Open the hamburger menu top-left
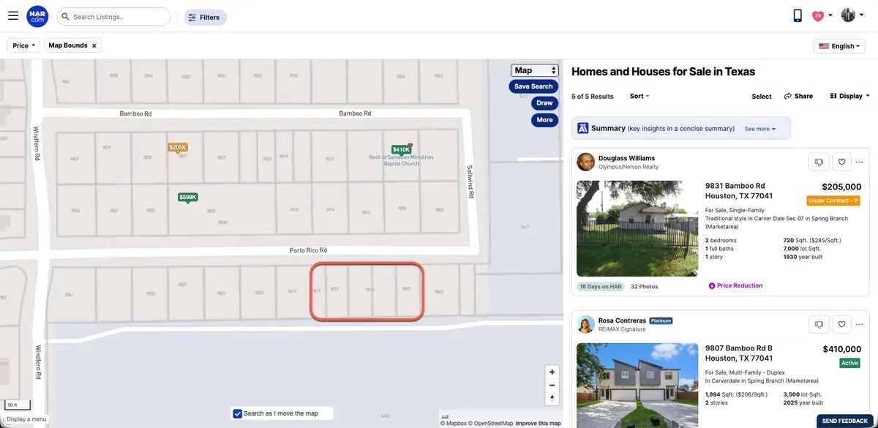This screenshot has height=428, width=878. [12, 15]
